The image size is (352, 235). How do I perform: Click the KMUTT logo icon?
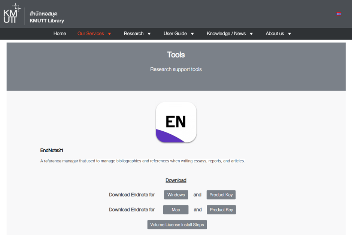tap(12, 13)
